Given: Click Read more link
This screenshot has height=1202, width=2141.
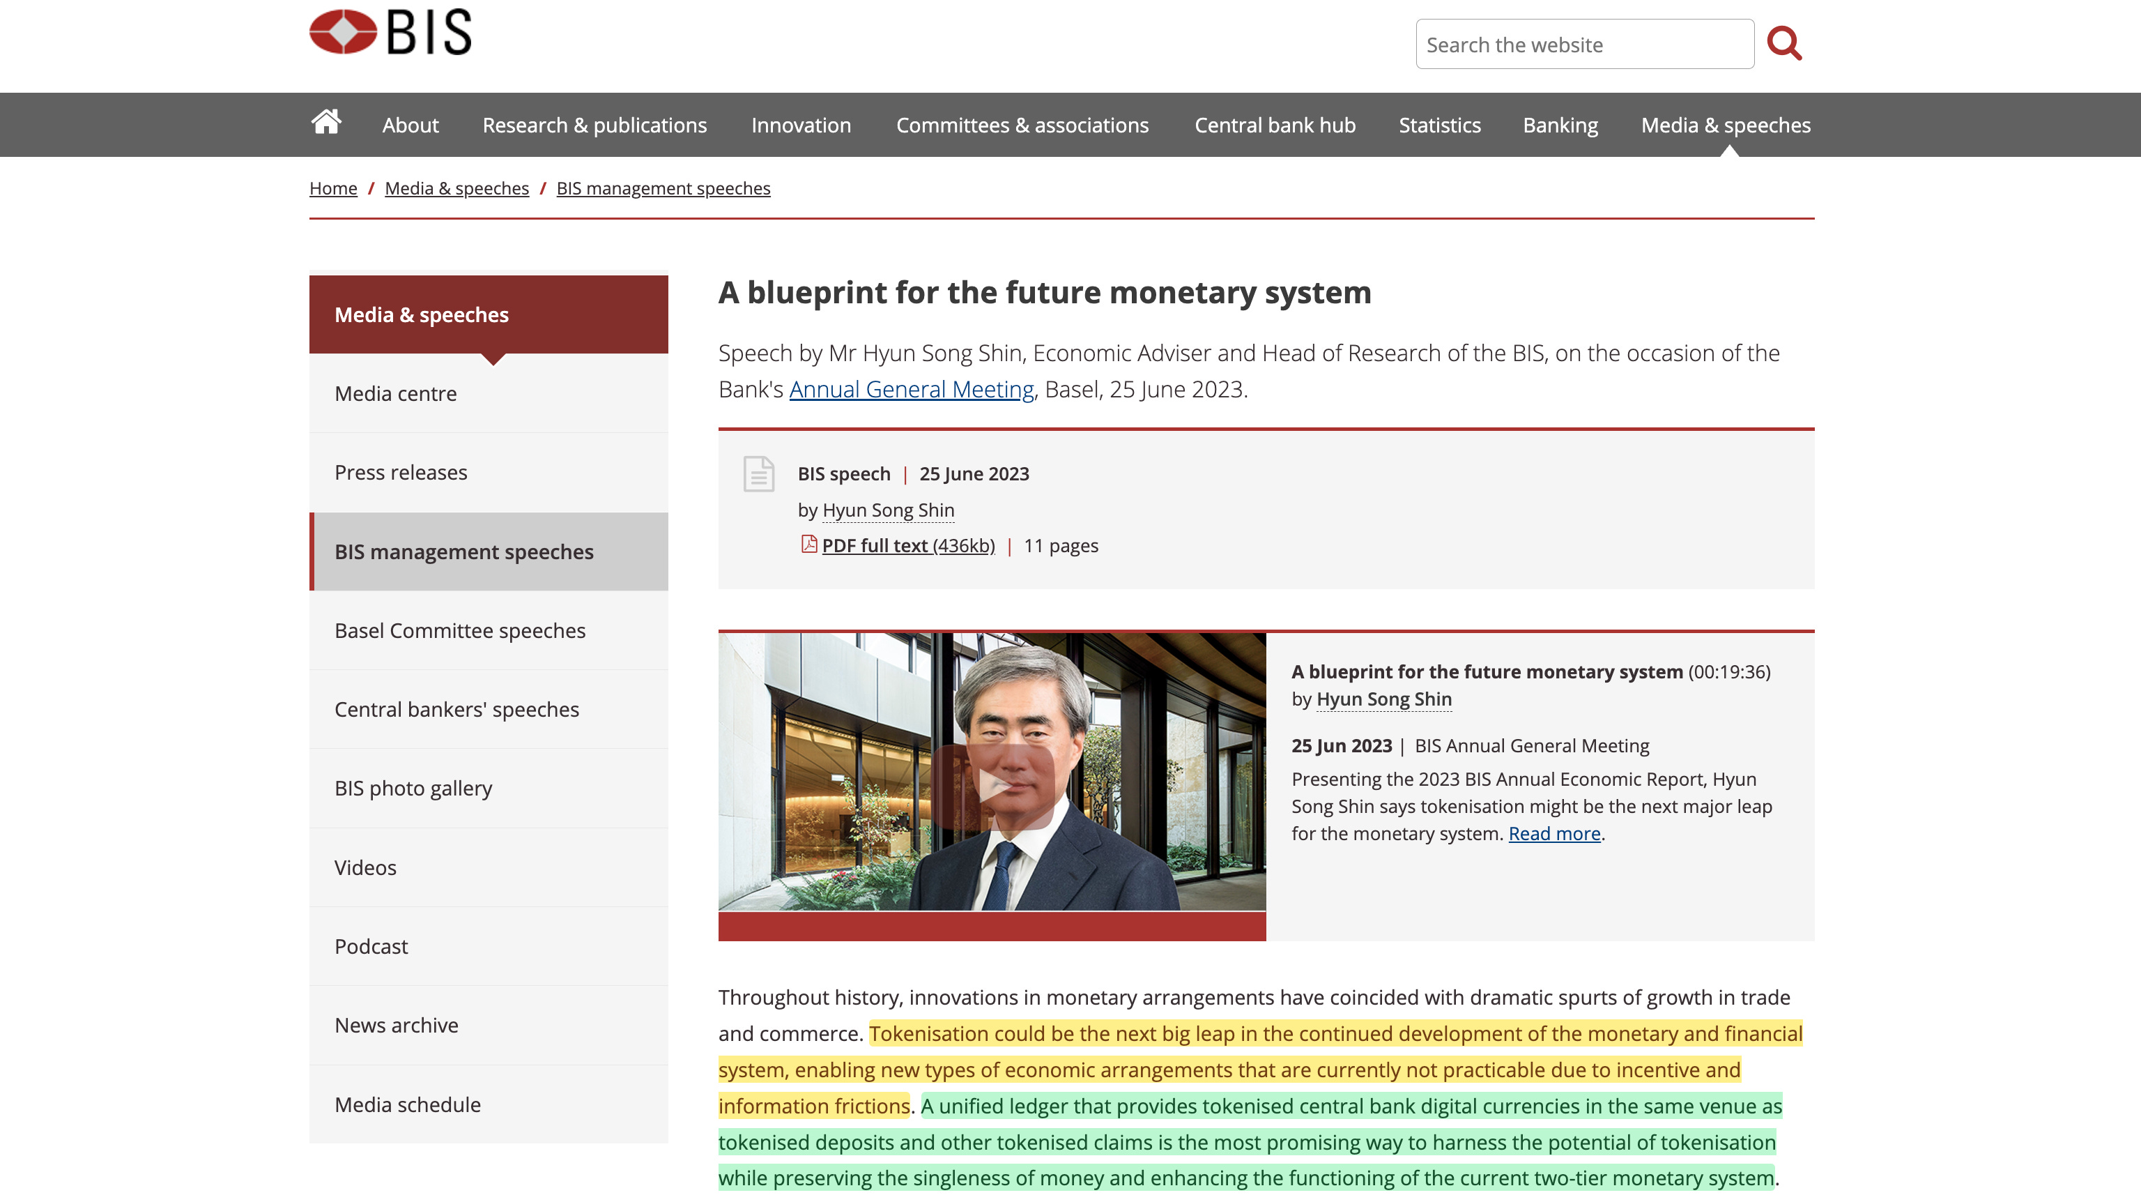Looking at the screenshot, I should [x=1553, y=833].
